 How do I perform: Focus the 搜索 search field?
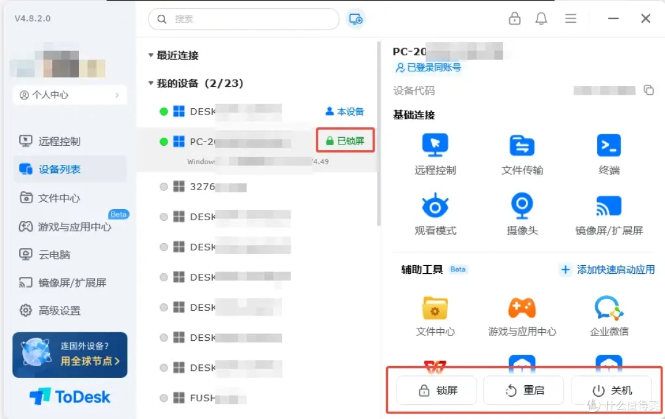pos(243,19)
